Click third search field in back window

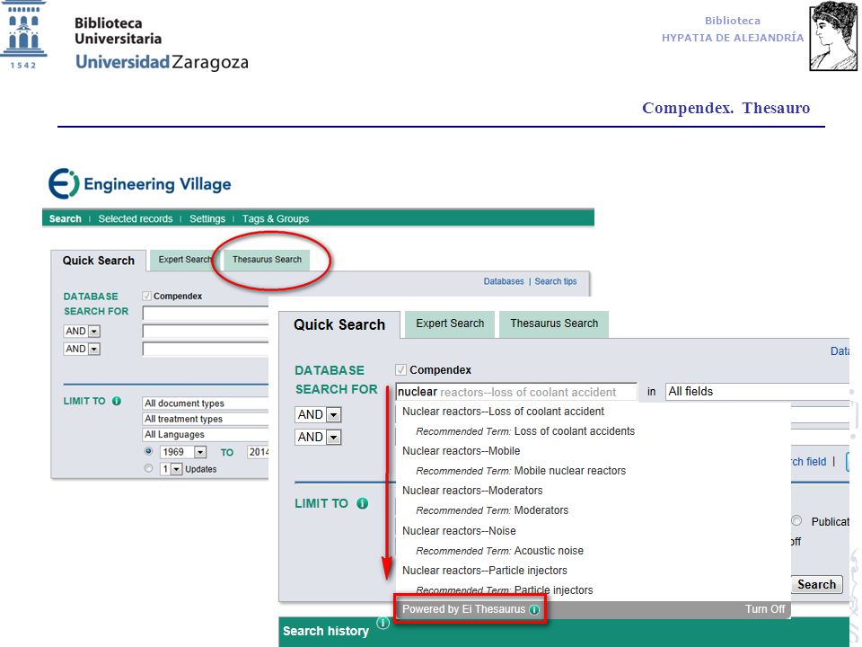coord(206,349)
